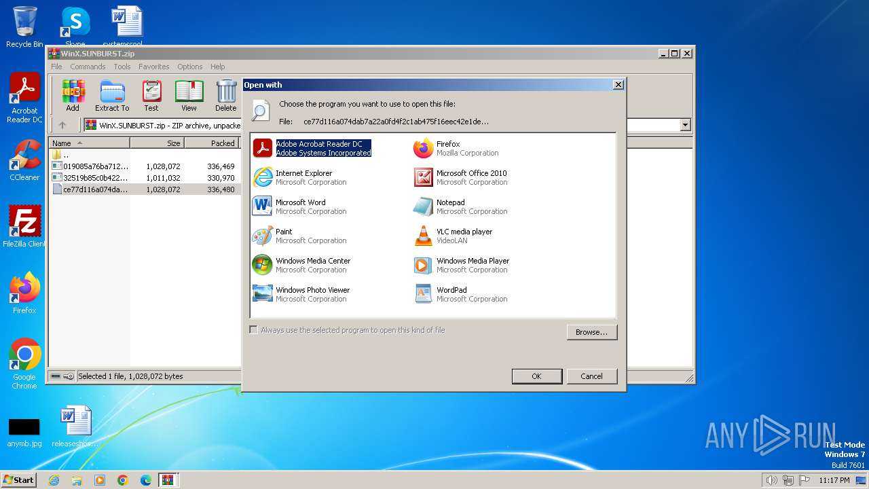Click WinRAR taskbar button
This screenshot has width=869, height=489.
click(168, 480)
